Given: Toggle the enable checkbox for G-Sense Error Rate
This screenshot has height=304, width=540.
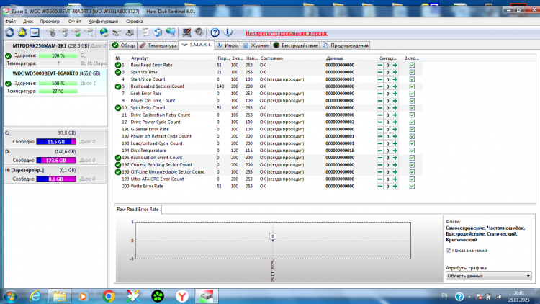Looking at the screenshot, I should 412,129.
